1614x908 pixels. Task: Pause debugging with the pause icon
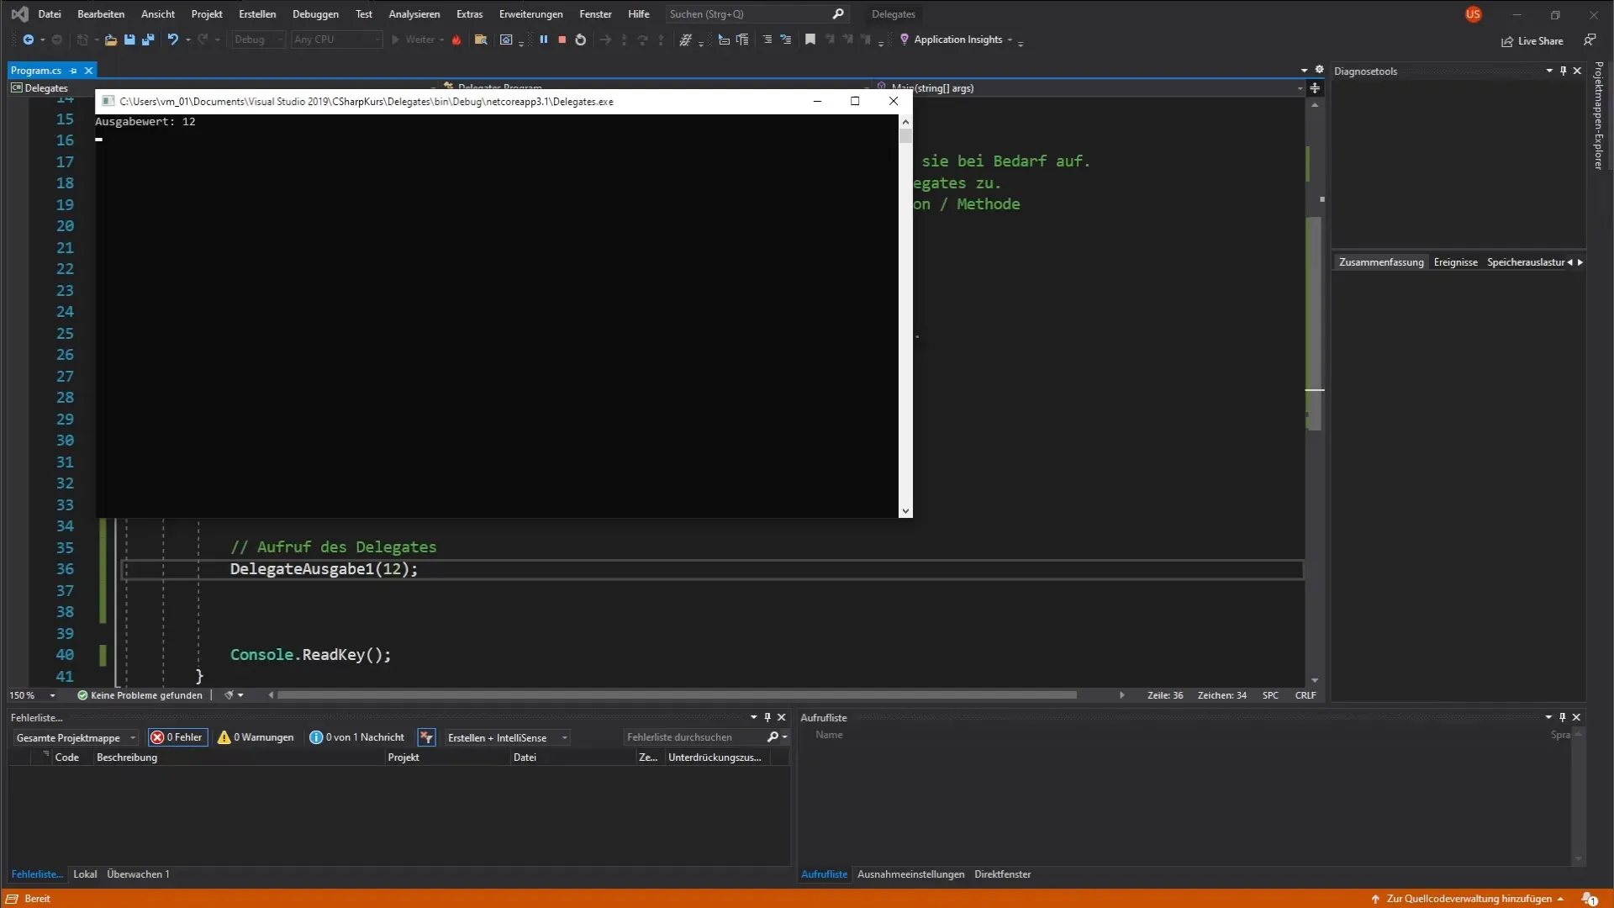(x=544, y=40)
